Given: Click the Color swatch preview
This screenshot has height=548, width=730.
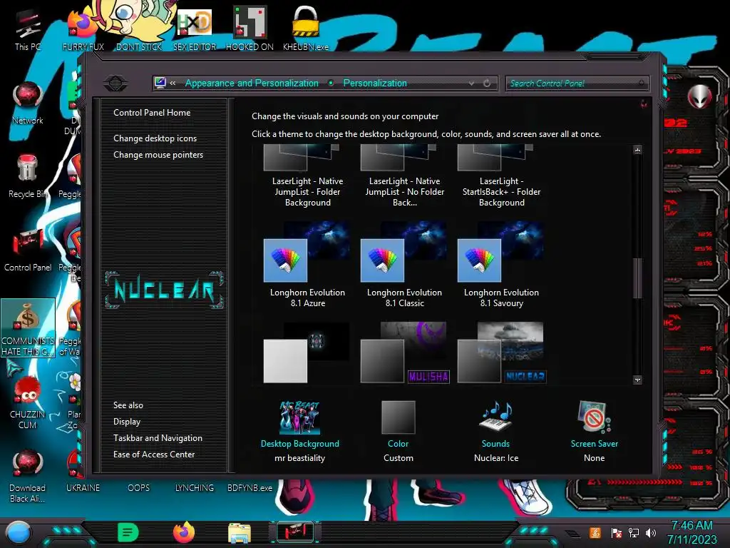Looking at the screenshot, I should pyautogui.click(x=398, y=417).
